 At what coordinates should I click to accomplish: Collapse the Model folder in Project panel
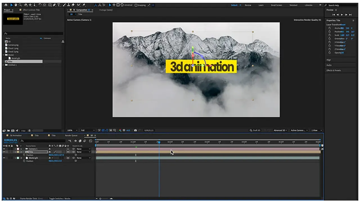3,55
